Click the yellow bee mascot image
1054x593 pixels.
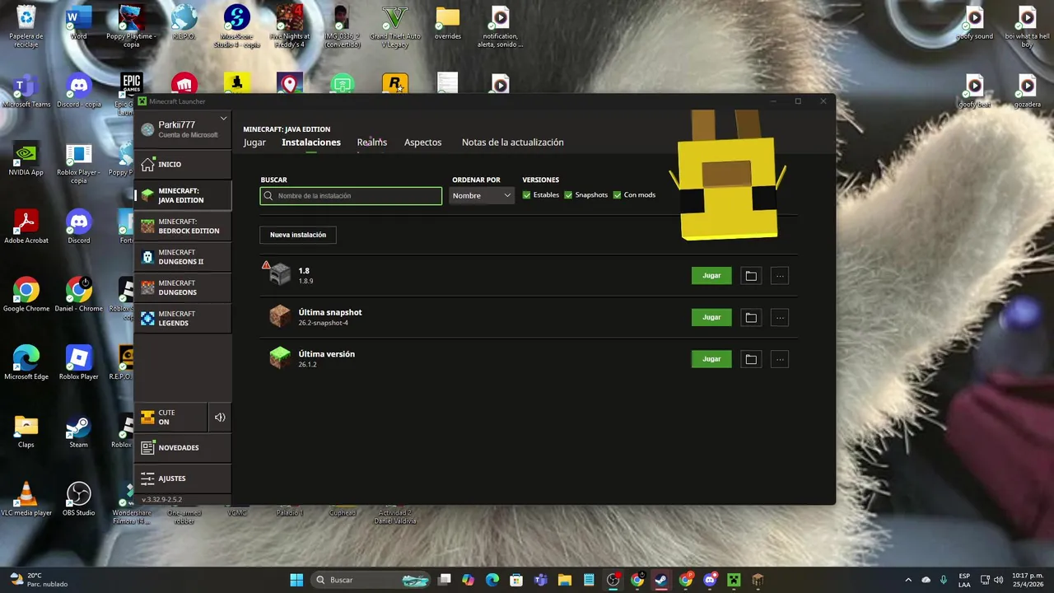click(x=728, y=175)
